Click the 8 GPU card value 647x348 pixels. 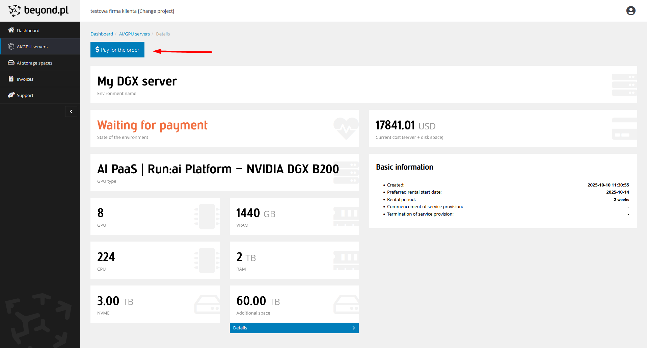(100, 213)
